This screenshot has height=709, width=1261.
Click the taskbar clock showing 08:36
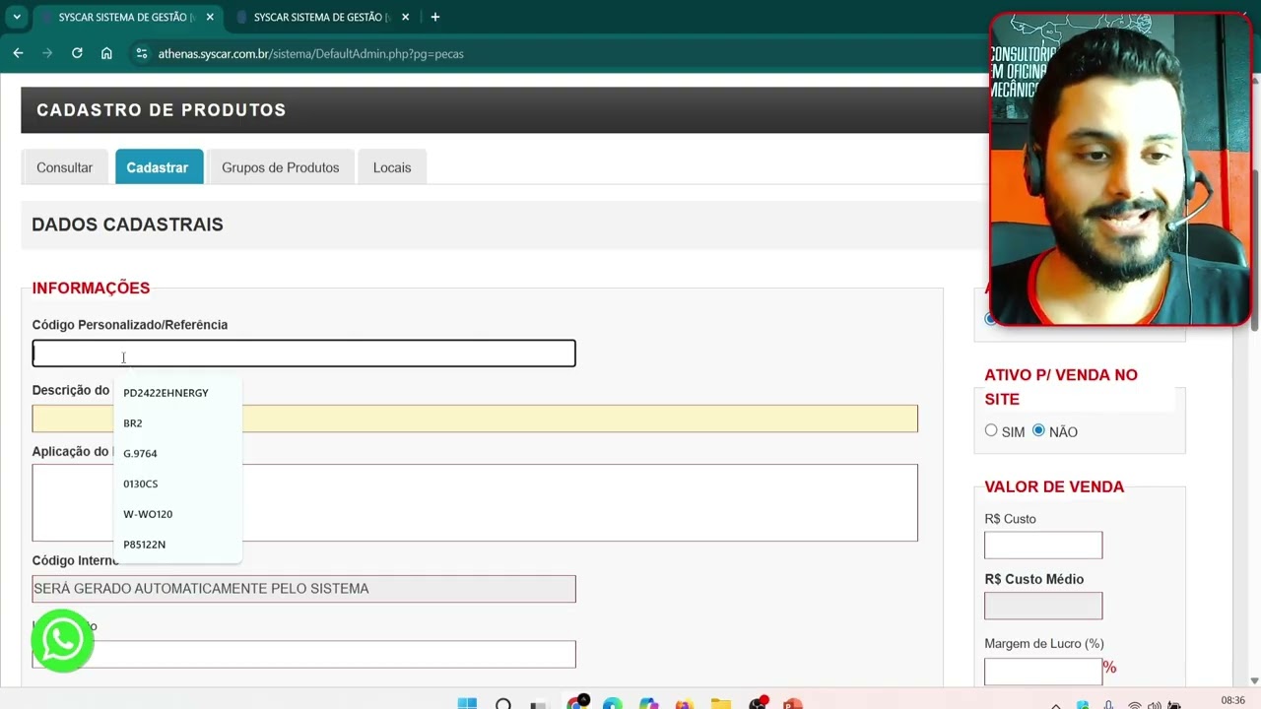(x=1232, y=701)
